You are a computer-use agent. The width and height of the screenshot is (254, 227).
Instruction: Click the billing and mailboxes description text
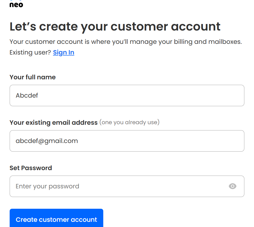(125, 42)
